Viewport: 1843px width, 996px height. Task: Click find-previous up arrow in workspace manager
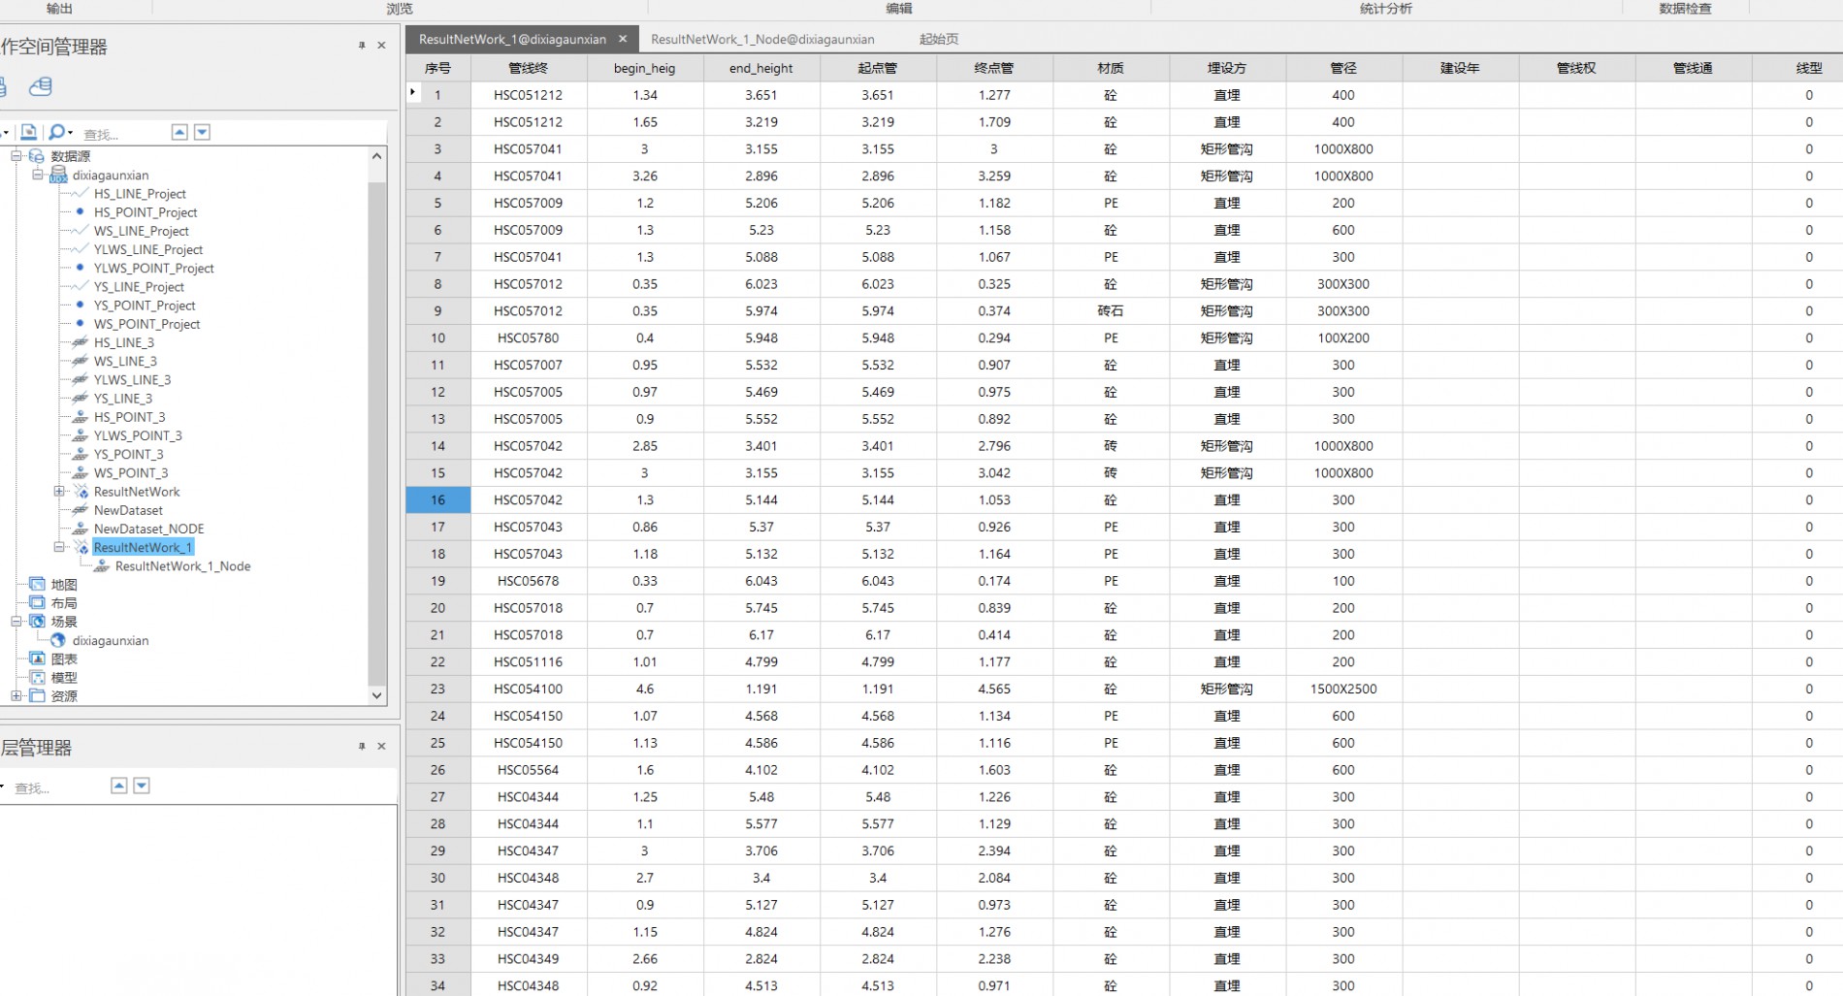[x=179, y=132]
